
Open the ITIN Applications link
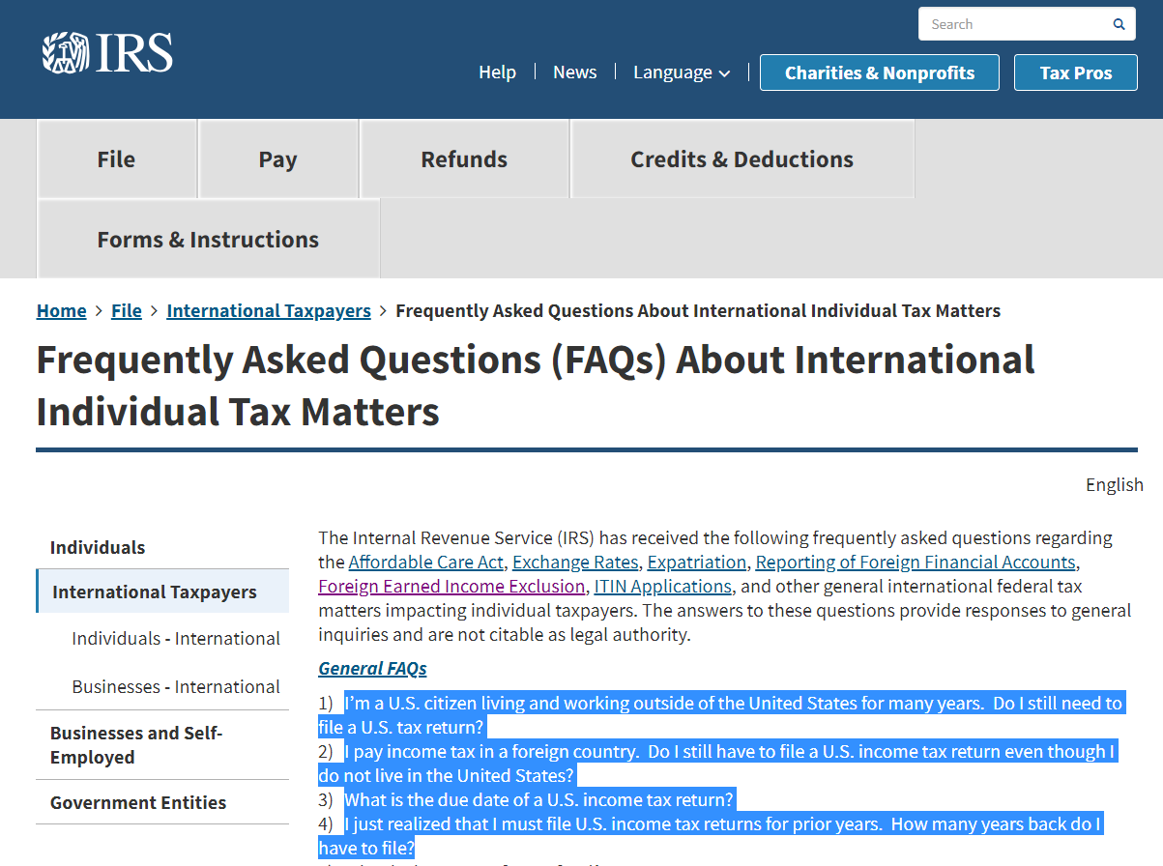point(662,586)
